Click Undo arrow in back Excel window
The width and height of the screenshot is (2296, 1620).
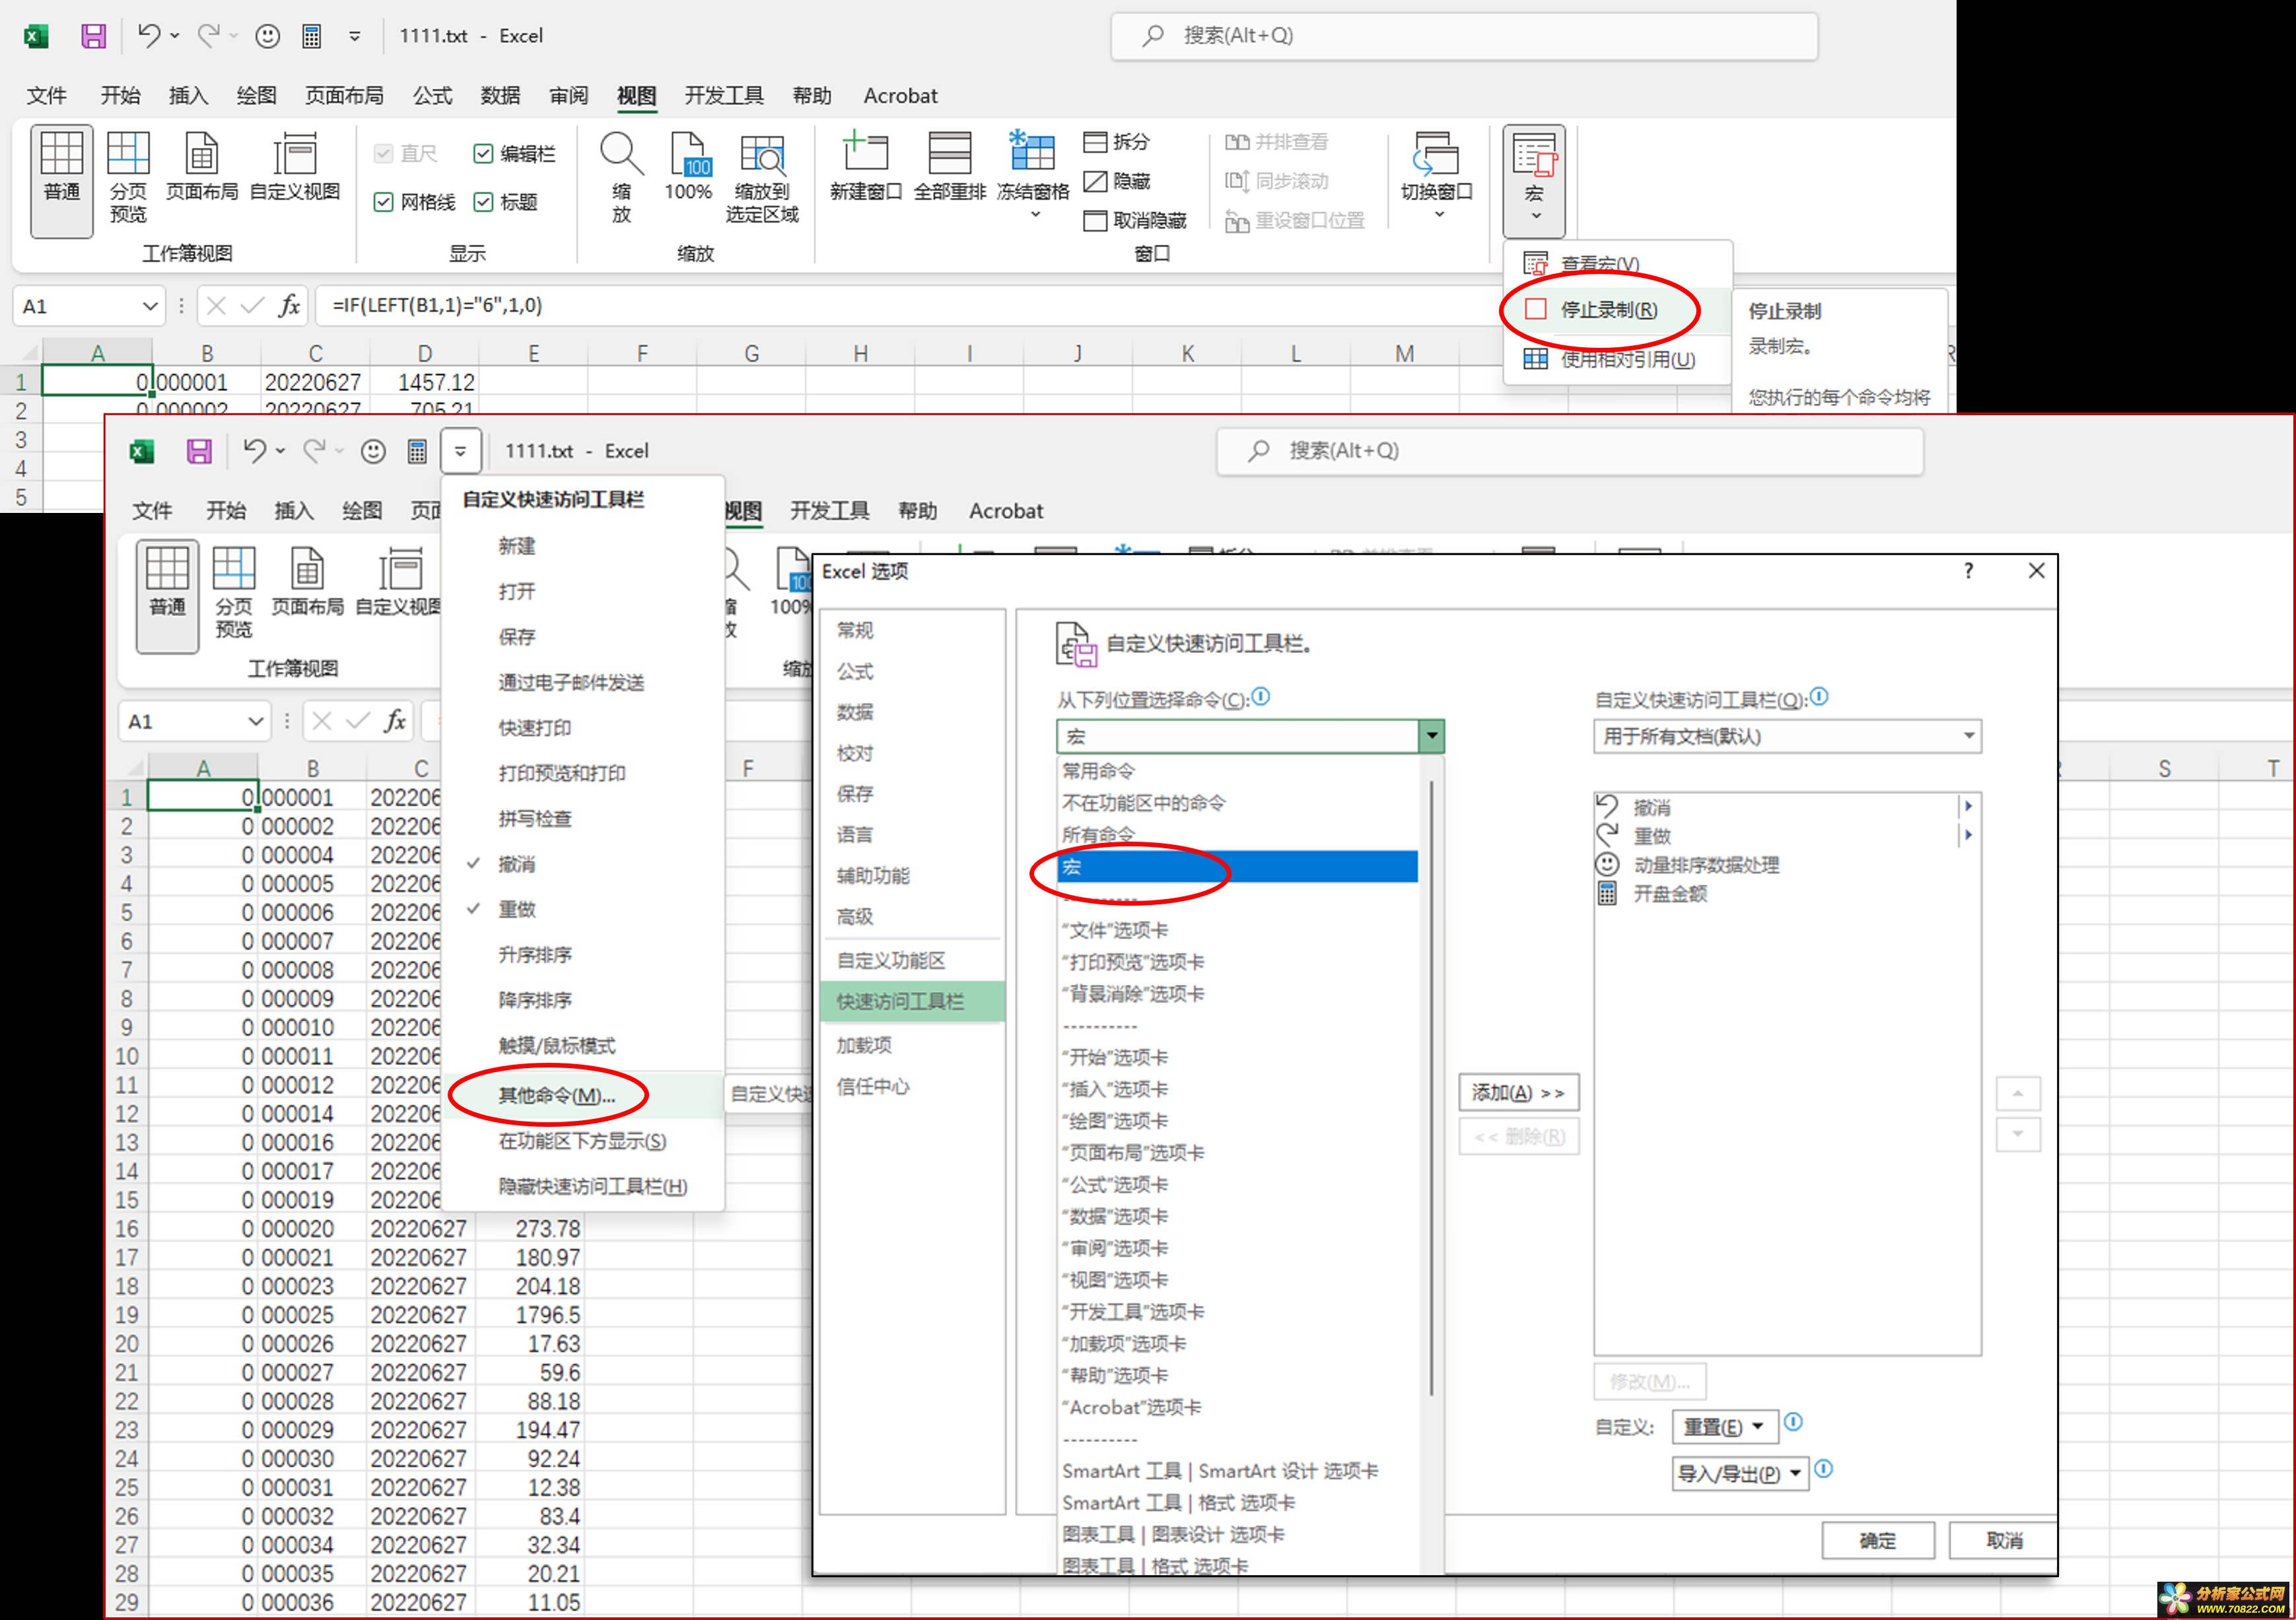click(149, 36)
